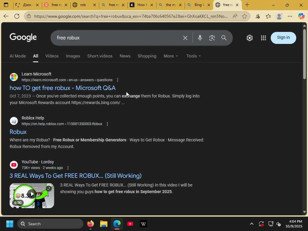Image resolution: width=308 pixels, height=231 pixels.
Task: Clear the Google search box text
Action: 185,38
